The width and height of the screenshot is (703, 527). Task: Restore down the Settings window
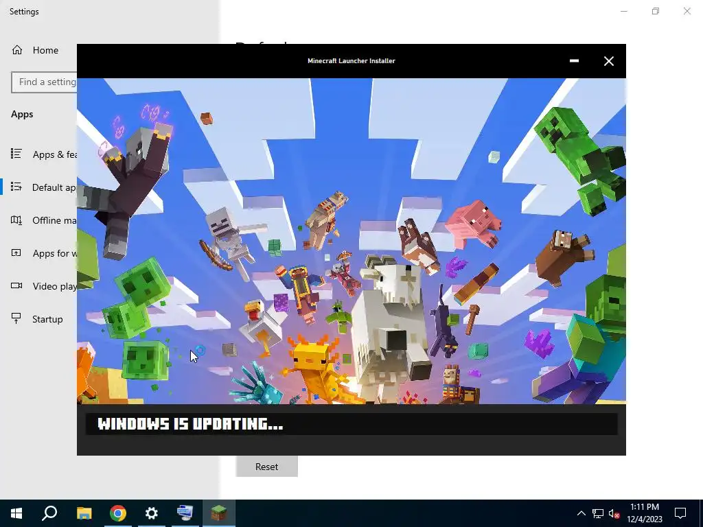656,11
